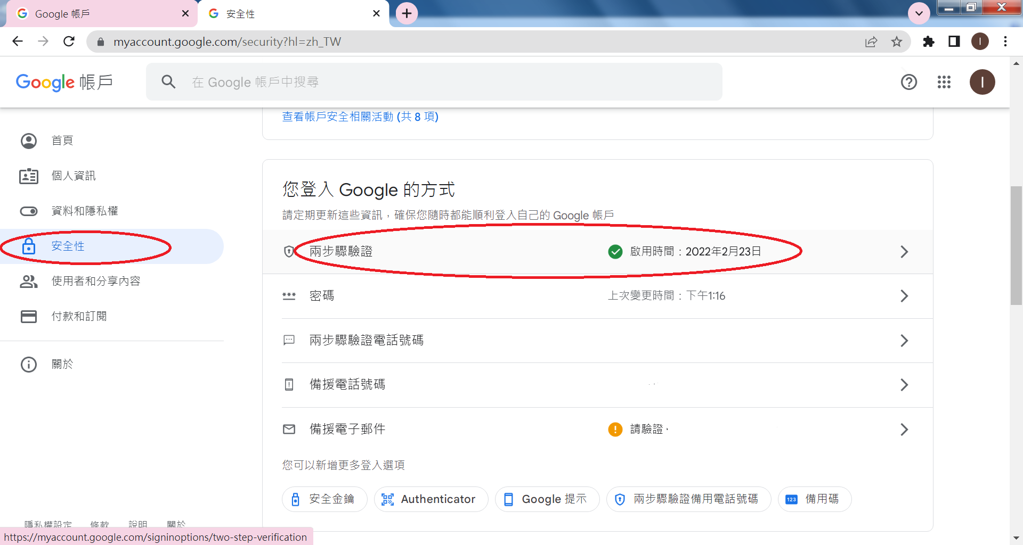Click the browser extensions puzzle icon

(928, 42)
